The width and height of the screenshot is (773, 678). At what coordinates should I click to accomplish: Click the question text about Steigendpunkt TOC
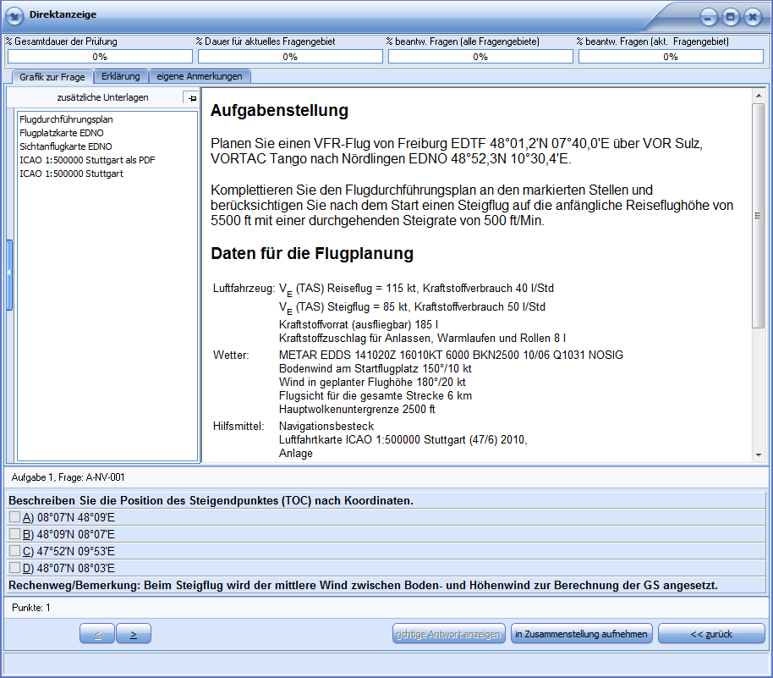211,500
